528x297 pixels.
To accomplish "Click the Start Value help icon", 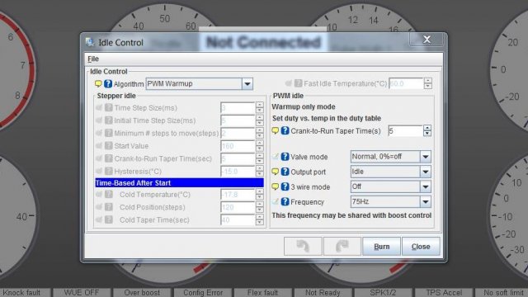I will pyautogui.click(x=108, y=146).
